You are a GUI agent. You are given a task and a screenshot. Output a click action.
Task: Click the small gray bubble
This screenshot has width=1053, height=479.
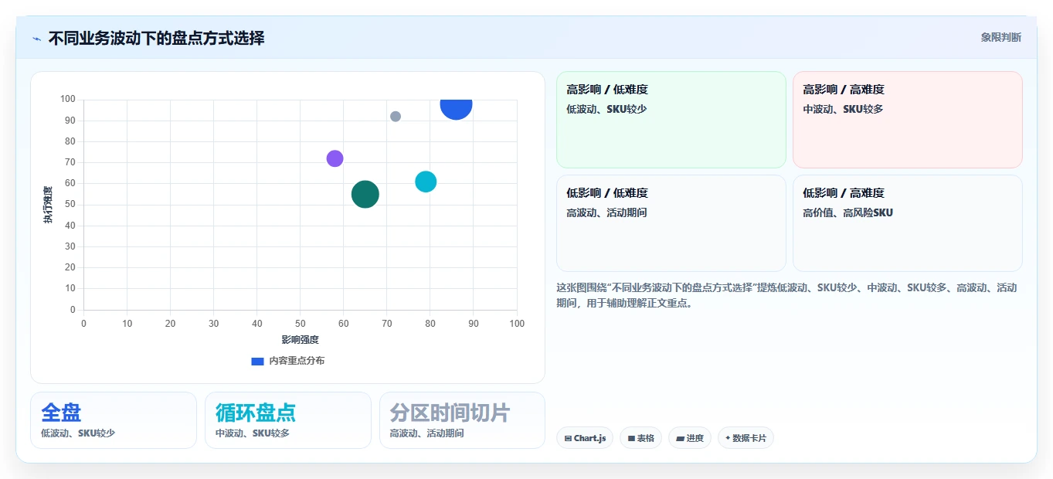coord(396,117)
